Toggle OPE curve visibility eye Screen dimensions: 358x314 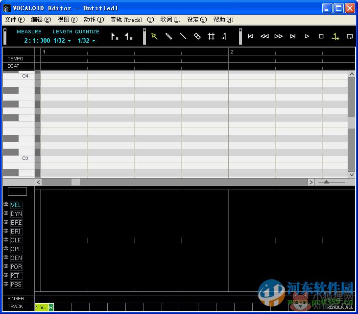(x=6, y=249)
